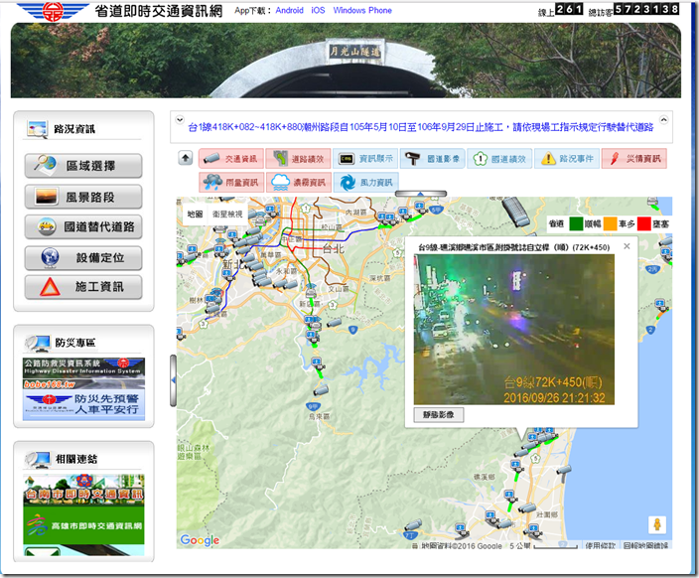Viewport: 699px width, 578px height.
Task: Toggle the 災情資訊 layer
Action: coord(633,158)
